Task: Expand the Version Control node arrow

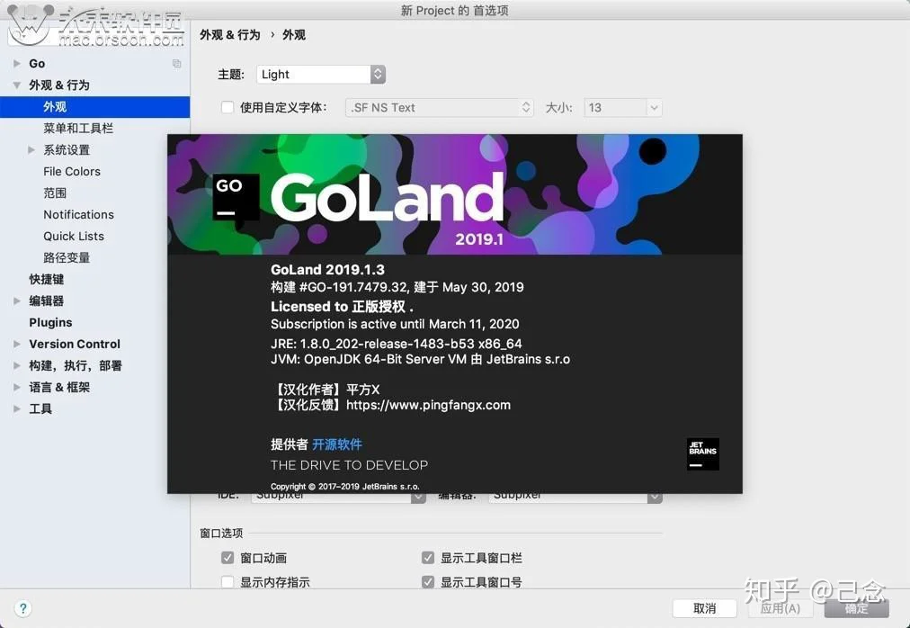Action: (17, 344)
